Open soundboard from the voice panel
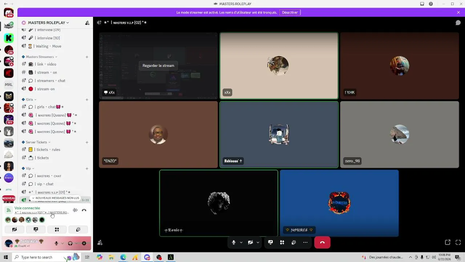Viewport: 465px width, 262px height. point(78,229)
